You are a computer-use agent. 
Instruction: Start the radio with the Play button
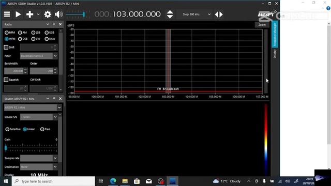18,14
